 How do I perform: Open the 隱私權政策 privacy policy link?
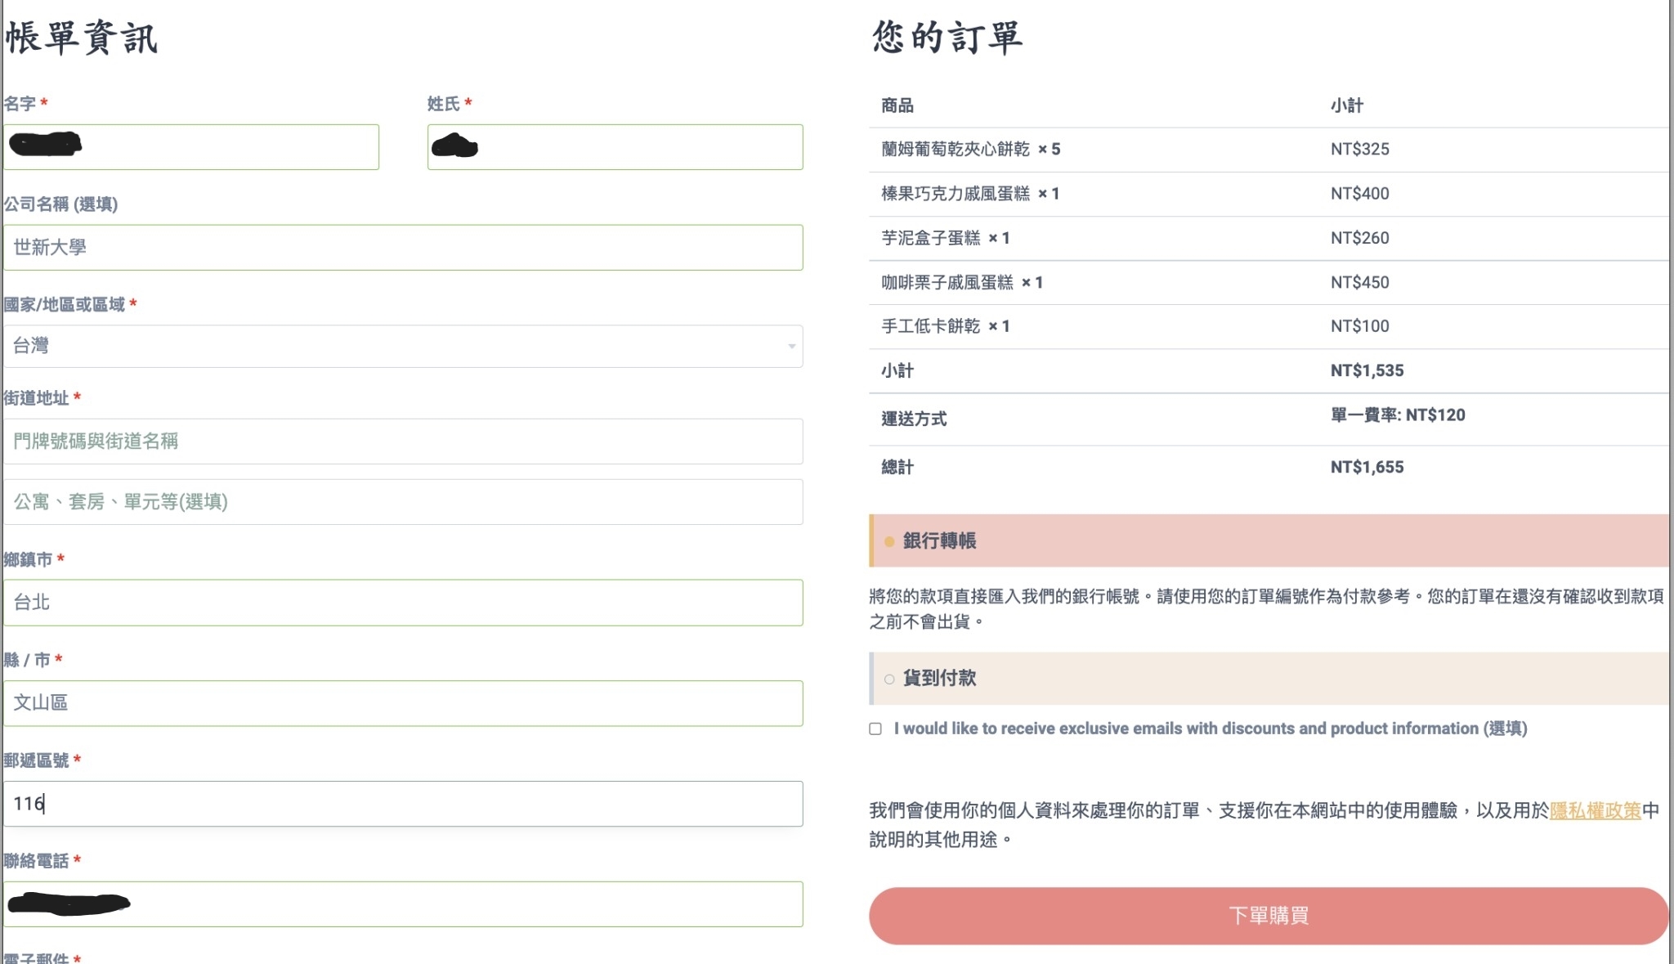[x=1595, y=810]
